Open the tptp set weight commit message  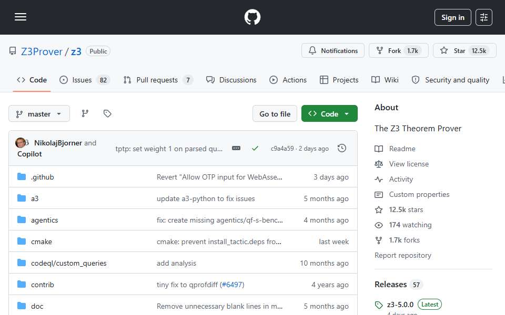[169, 149]
